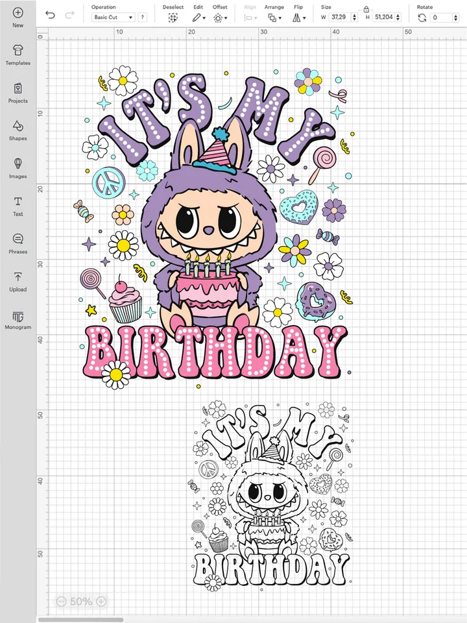Screen dimensions: 467x623
Task: Click the New project button
Action: pyautogui.click(x=18, y=17)
